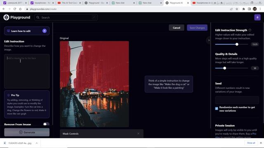Click the Quality & Details value box
The image size is (264, 148).
255,68
